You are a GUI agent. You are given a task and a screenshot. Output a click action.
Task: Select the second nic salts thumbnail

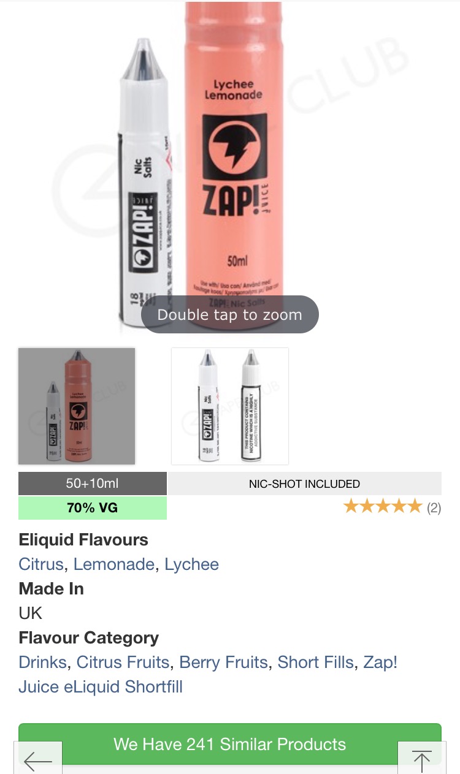tap(230, 406)
